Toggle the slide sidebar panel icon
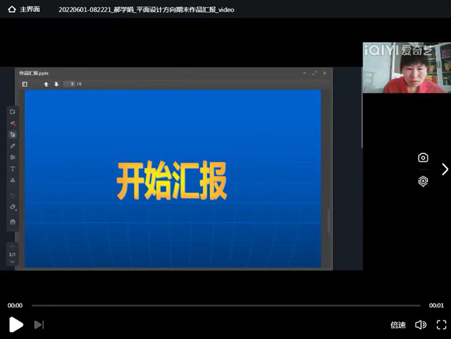 [x=25, y=84]
